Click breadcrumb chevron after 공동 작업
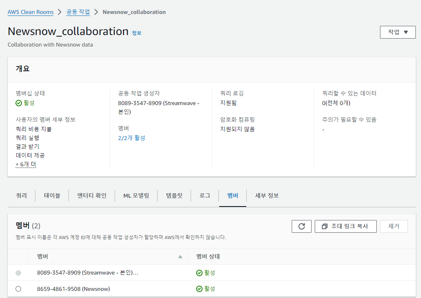The height and width of the screenshot is (298, 421). (x=96, y=12)
